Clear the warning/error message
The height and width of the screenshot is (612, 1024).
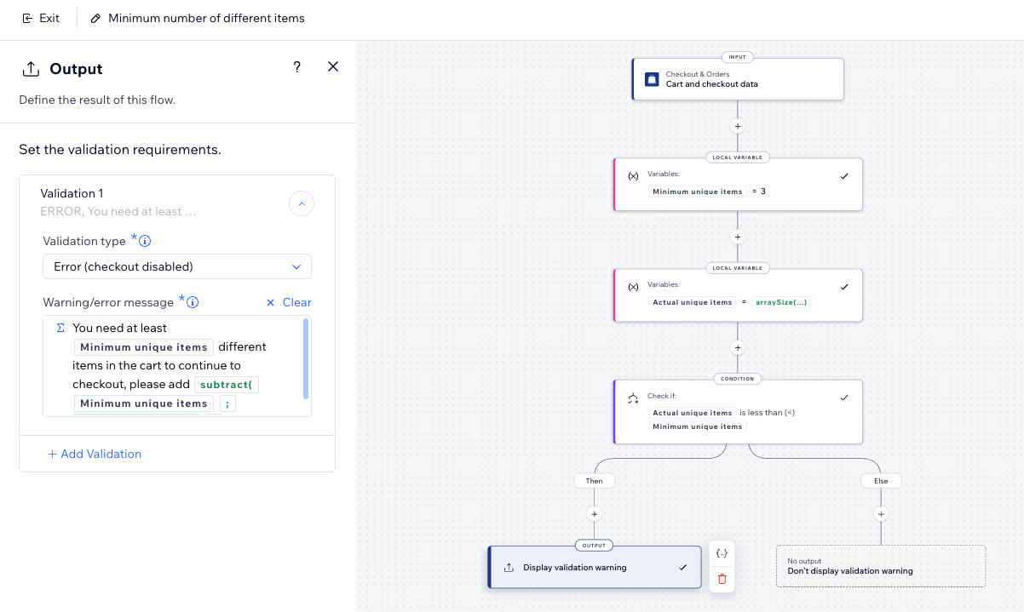tap(290, 302)
